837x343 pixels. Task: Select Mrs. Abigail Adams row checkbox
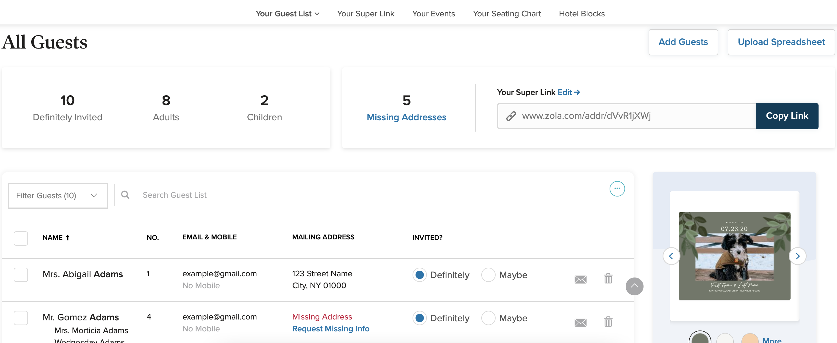pos(21,275)
